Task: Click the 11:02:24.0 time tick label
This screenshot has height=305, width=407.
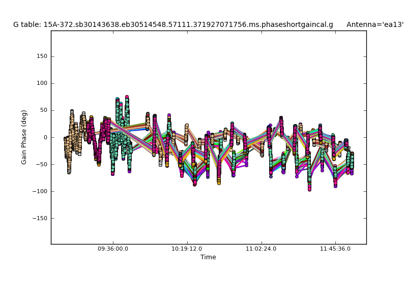Action: (261, 249)
